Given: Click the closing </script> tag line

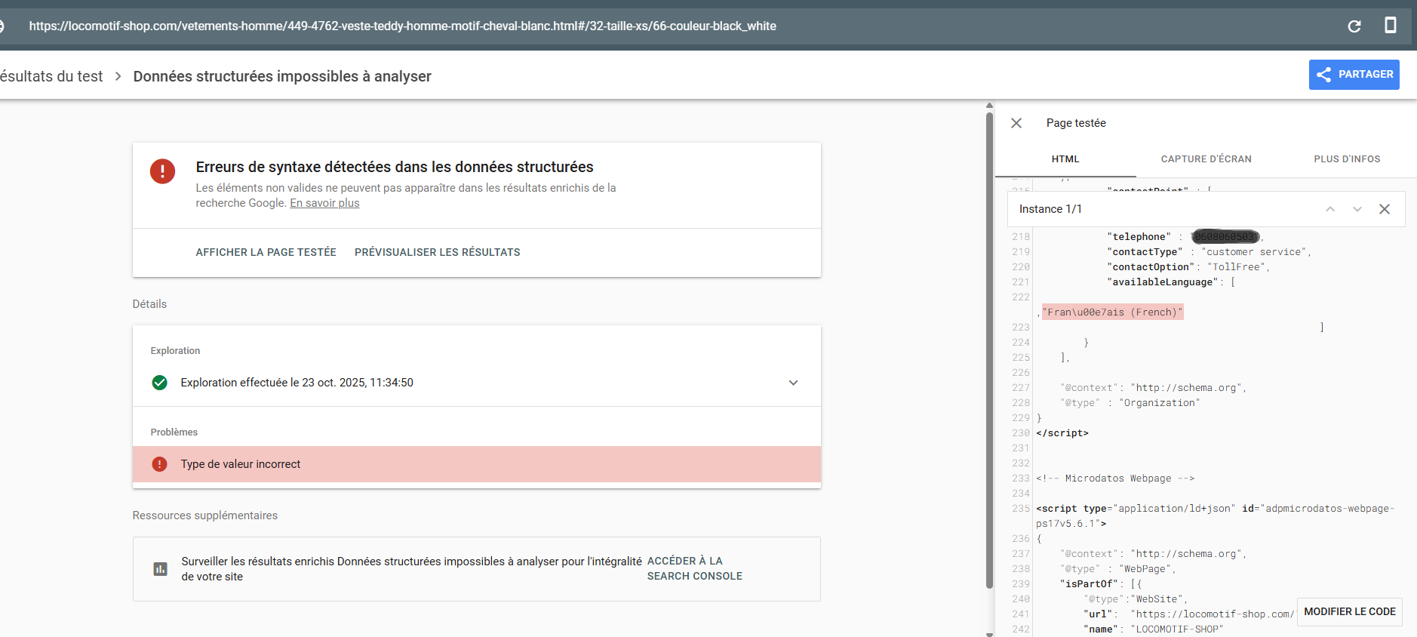Looking at the screenshot, I should (1062, 433).
